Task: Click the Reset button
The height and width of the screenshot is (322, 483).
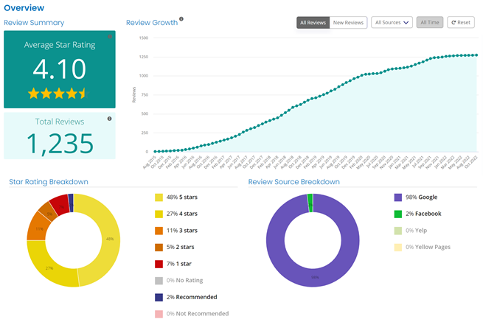Action: coord(461,23)
